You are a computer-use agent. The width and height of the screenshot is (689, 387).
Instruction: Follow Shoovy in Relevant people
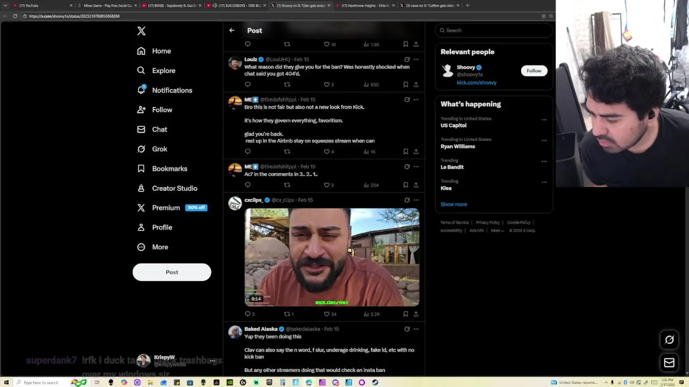point(534,71)
